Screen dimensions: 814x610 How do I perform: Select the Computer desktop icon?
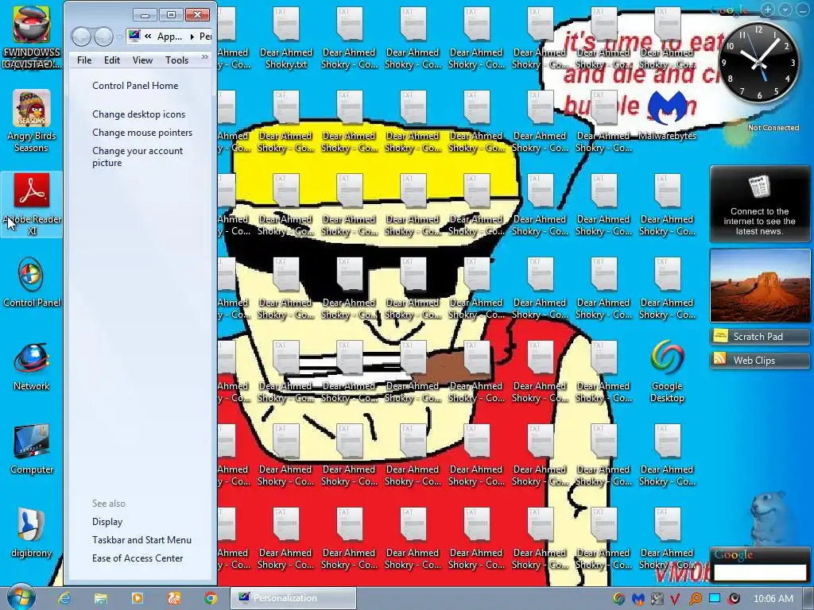coord(31,450)
